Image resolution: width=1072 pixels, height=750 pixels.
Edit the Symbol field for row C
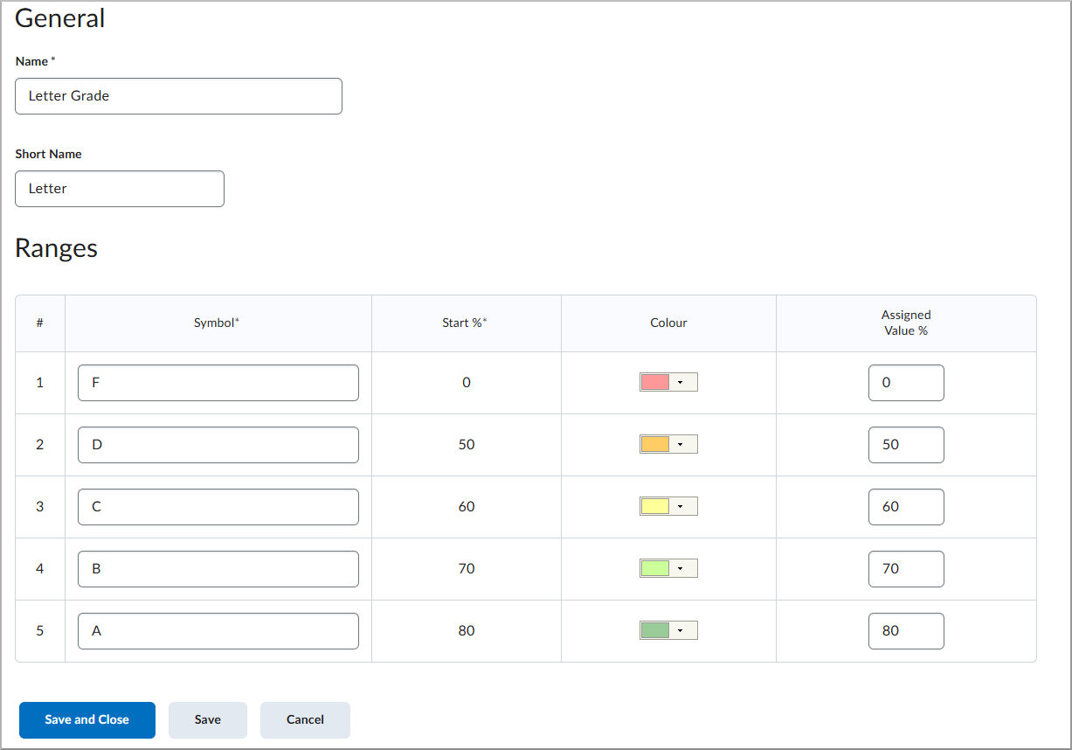[x=218, y=507]
